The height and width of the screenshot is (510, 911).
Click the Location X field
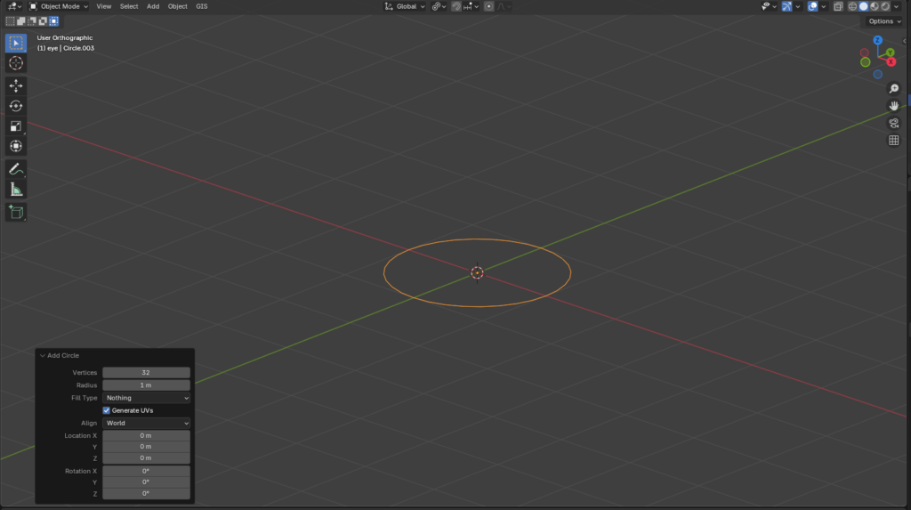147,435
